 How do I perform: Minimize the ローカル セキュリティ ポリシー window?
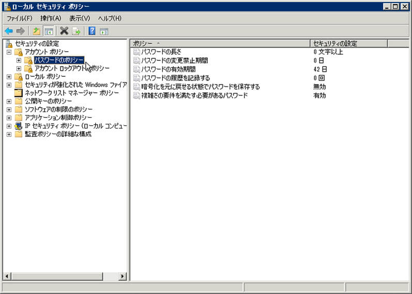pyautogui.click(x=386, y=7)
